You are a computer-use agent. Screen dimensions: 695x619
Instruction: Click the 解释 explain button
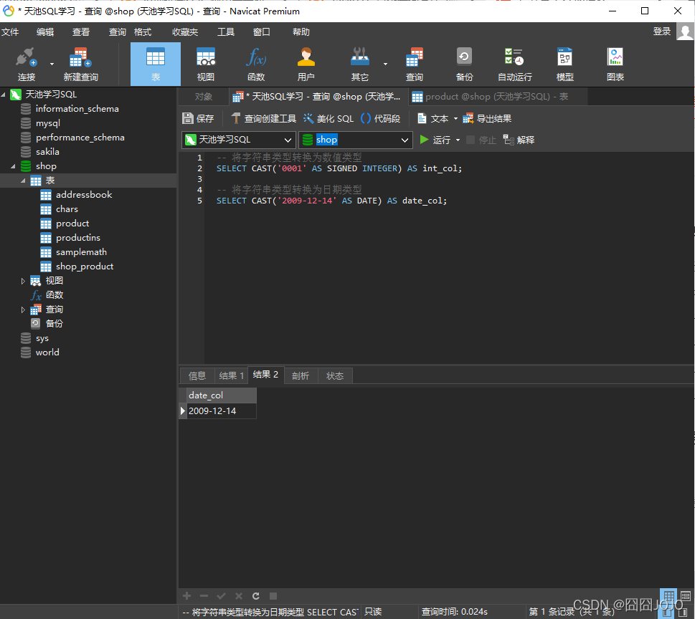tap(519, 140)
